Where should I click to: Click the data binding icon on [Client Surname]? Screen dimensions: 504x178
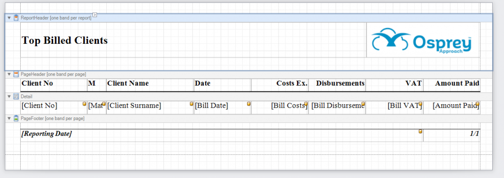coord(191,104)
